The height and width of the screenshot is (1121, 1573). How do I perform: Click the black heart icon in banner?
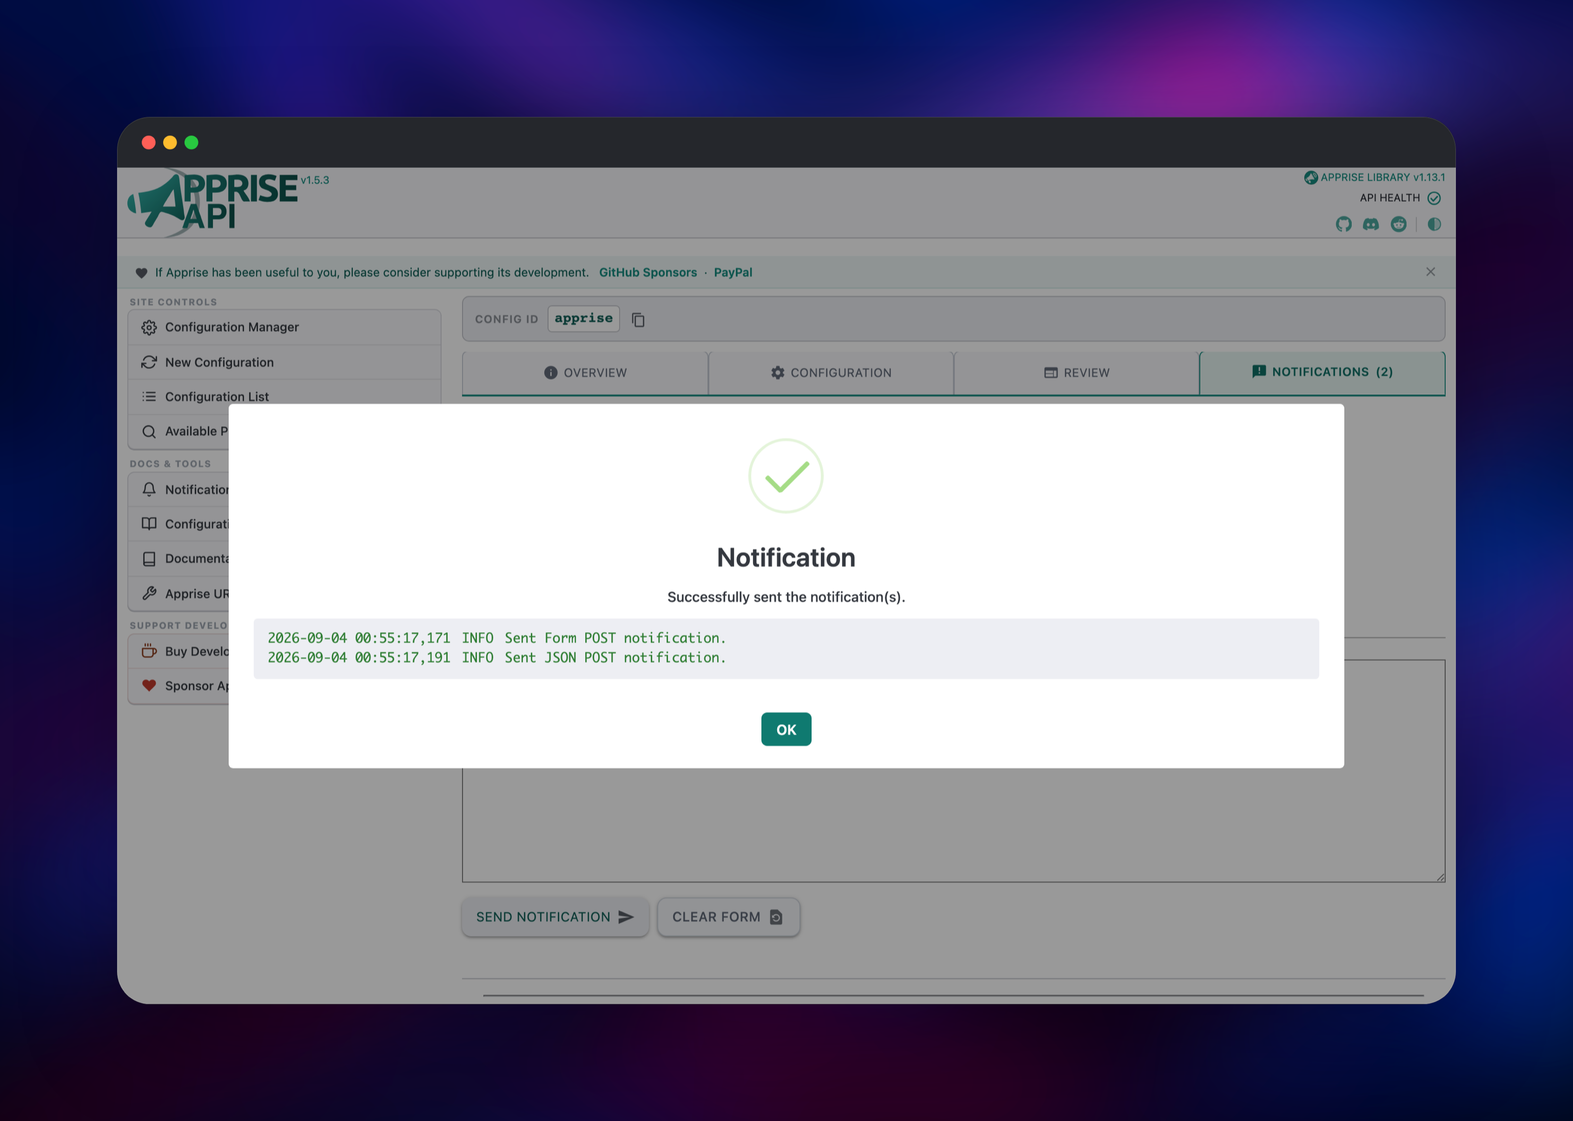point(142,273)
